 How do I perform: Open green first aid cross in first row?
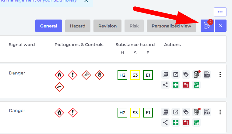[176, 85]
